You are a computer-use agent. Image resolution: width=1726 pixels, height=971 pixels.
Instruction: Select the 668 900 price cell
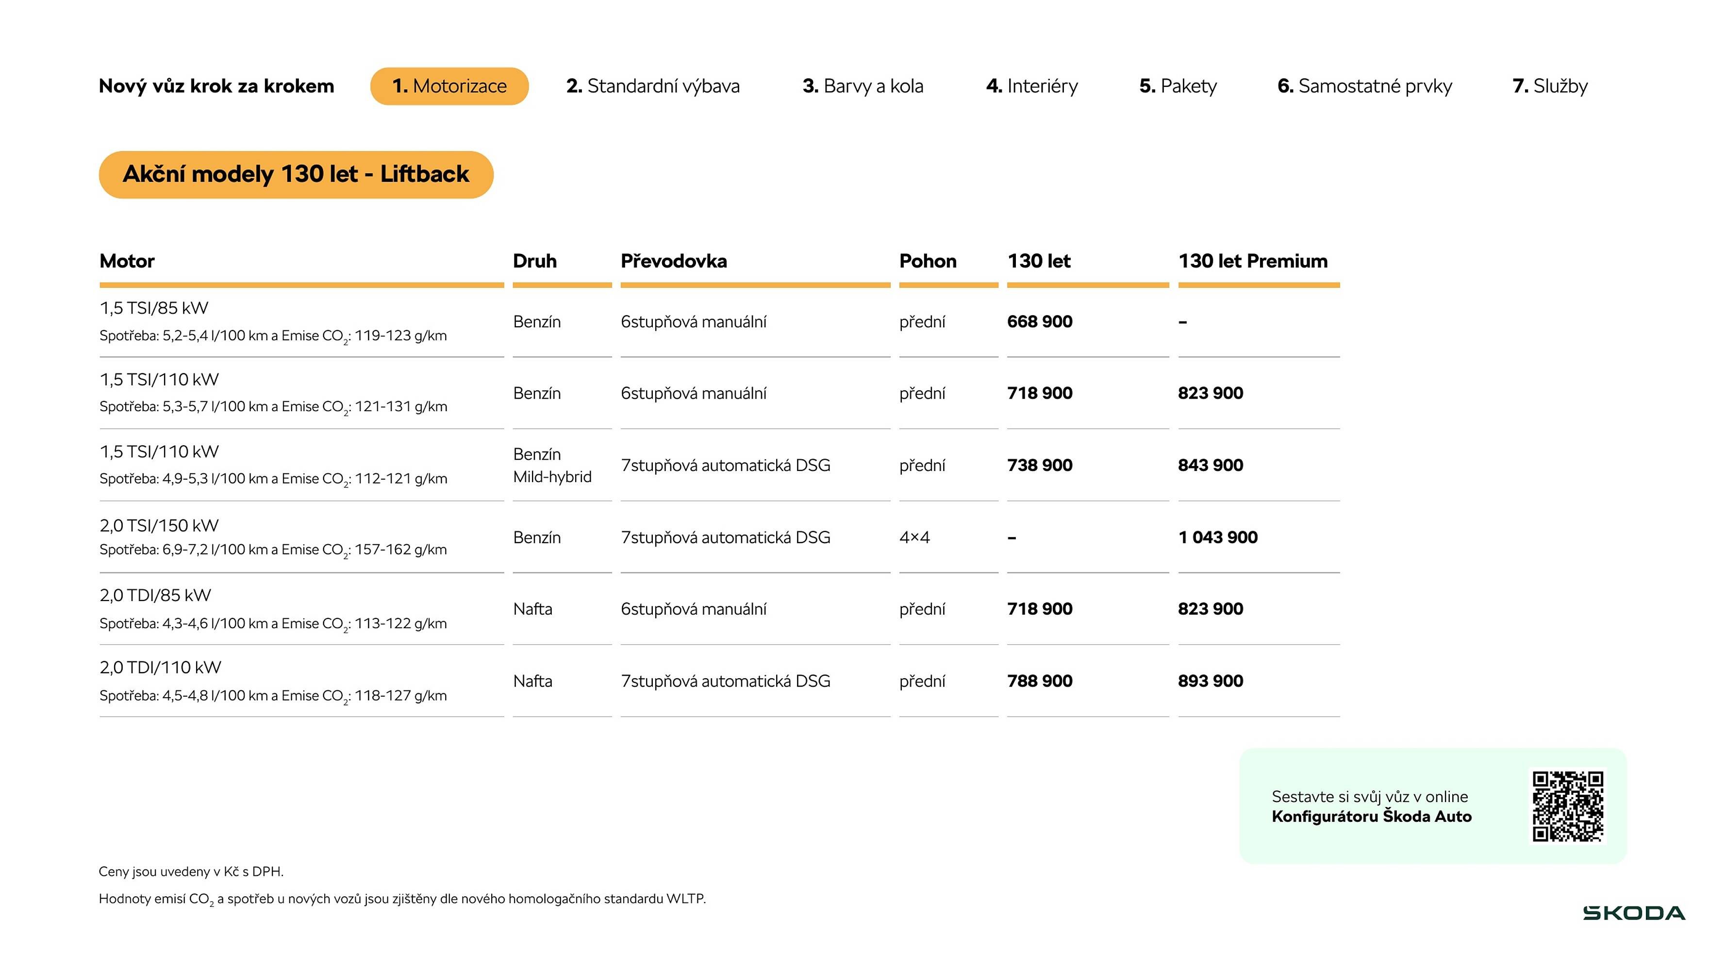tap(1039, 322)
